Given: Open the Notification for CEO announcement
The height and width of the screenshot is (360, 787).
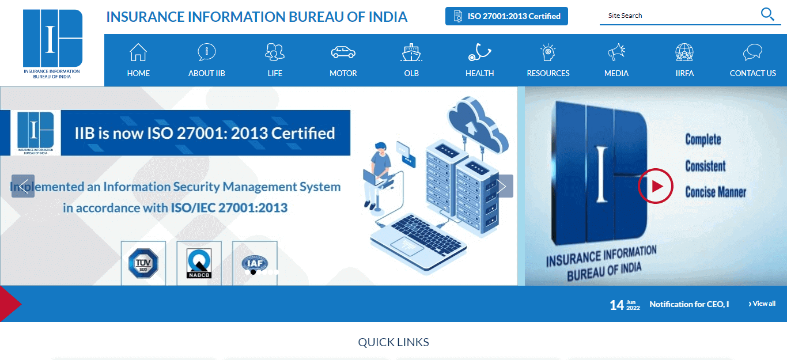Looking at the screenshot, I should (x=689, y=304).
